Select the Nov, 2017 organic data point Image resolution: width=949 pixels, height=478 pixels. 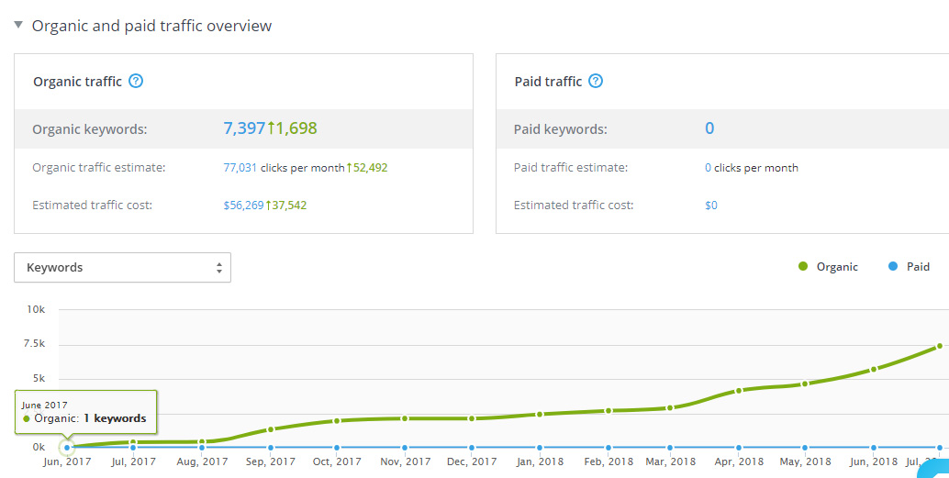click(x=405, y=418)
